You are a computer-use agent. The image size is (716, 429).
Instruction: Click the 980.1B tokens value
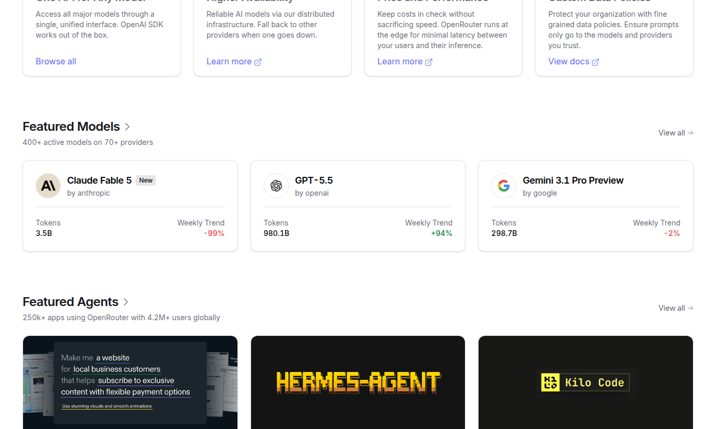coord(276,233)
